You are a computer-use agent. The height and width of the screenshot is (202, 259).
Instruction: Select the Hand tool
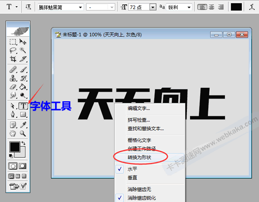13,133
